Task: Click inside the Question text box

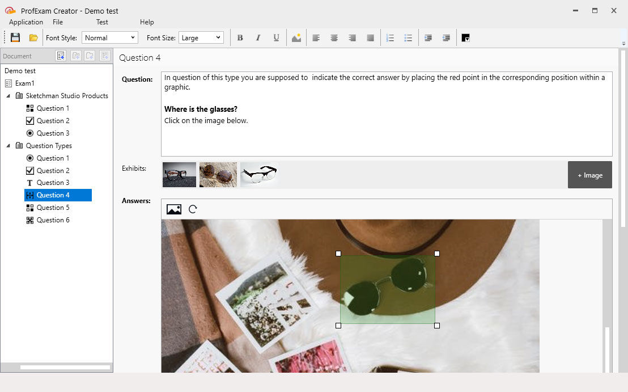Action: [x=387, y=114]
